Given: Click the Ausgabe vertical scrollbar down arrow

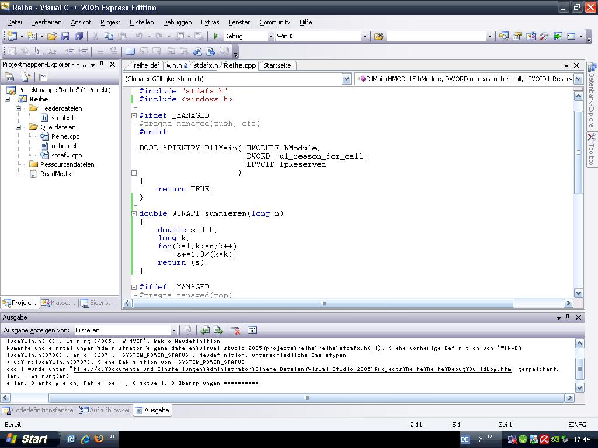Looking at the screenshot, I should click(x=579, y=388).
